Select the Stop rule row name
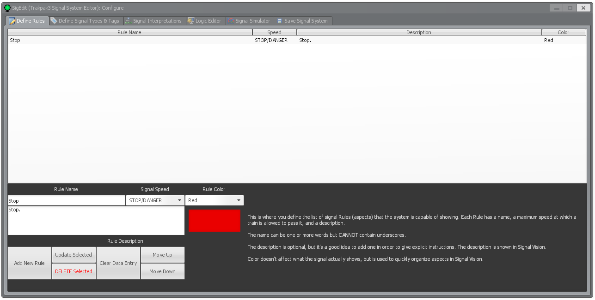 (x=15, y=40)
